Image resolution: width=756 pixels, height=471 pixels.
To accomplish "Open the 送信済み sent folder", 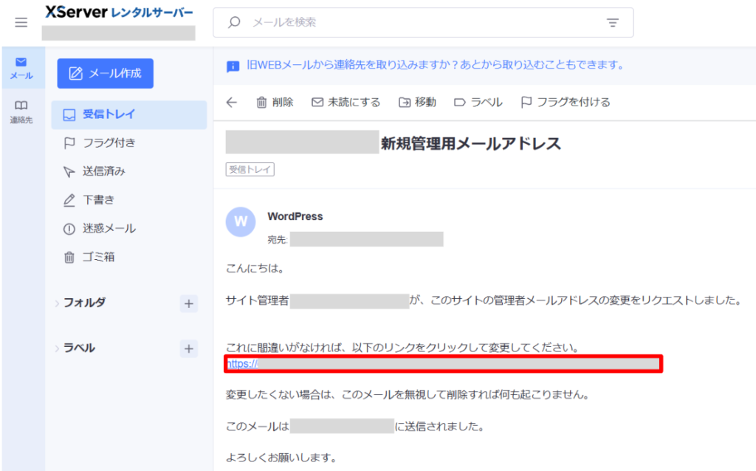I will (103, 171).
